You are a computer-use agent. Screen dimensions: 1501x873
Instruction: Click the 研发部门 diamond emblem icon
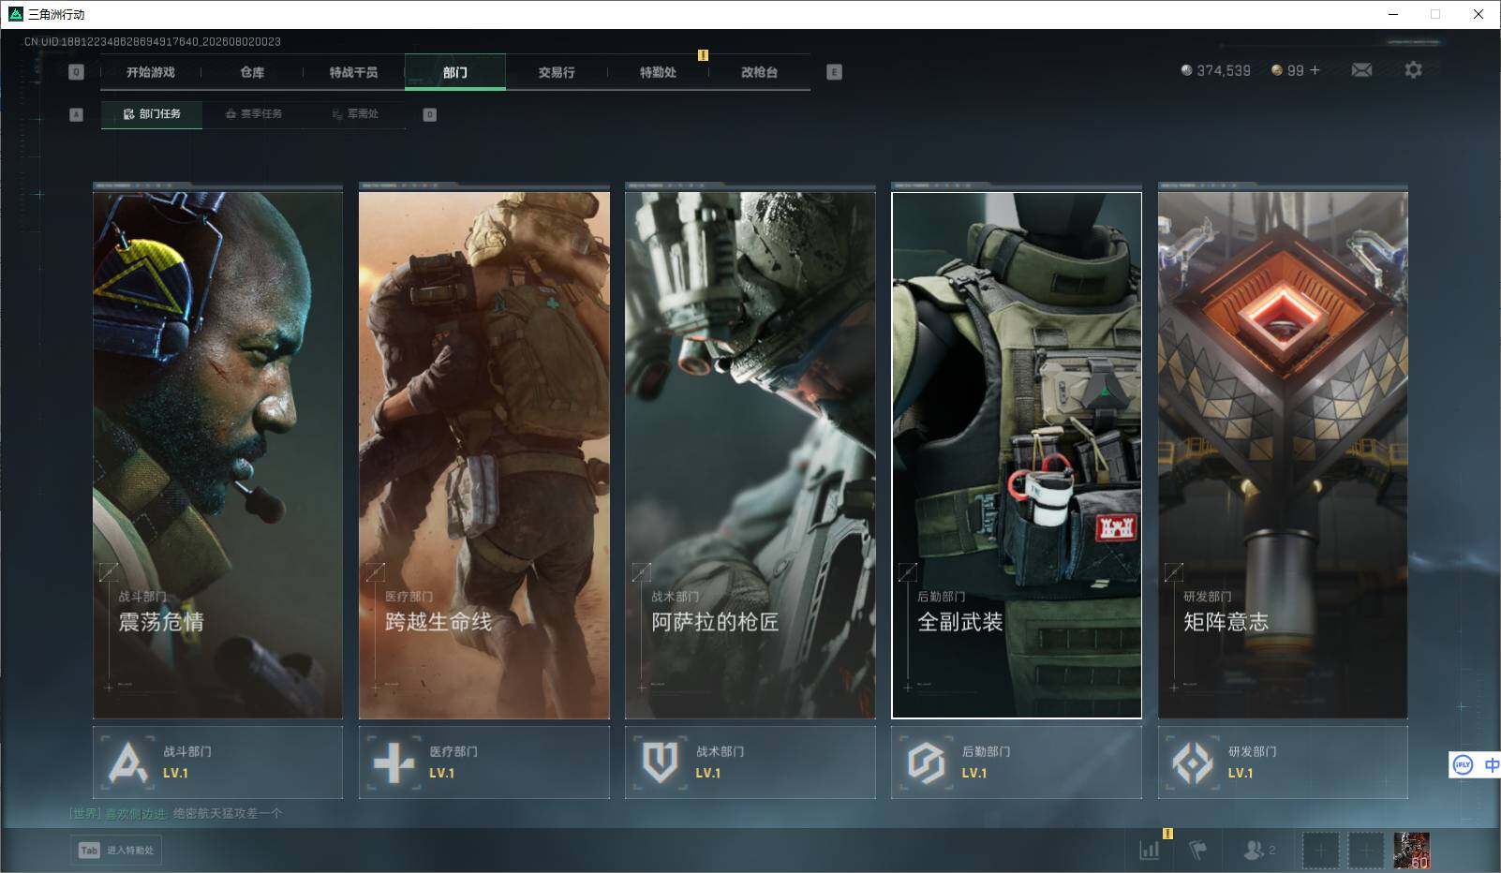[x=1193, y=762]
